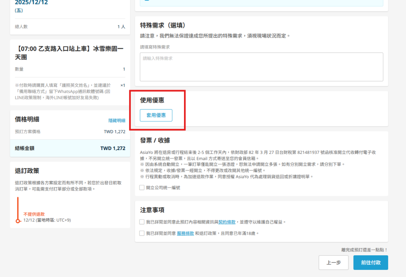This screenshot has height=277, width=406.
Task: Enable the 開立公司統一編號 checkbox
Action: tap(142, 188)
